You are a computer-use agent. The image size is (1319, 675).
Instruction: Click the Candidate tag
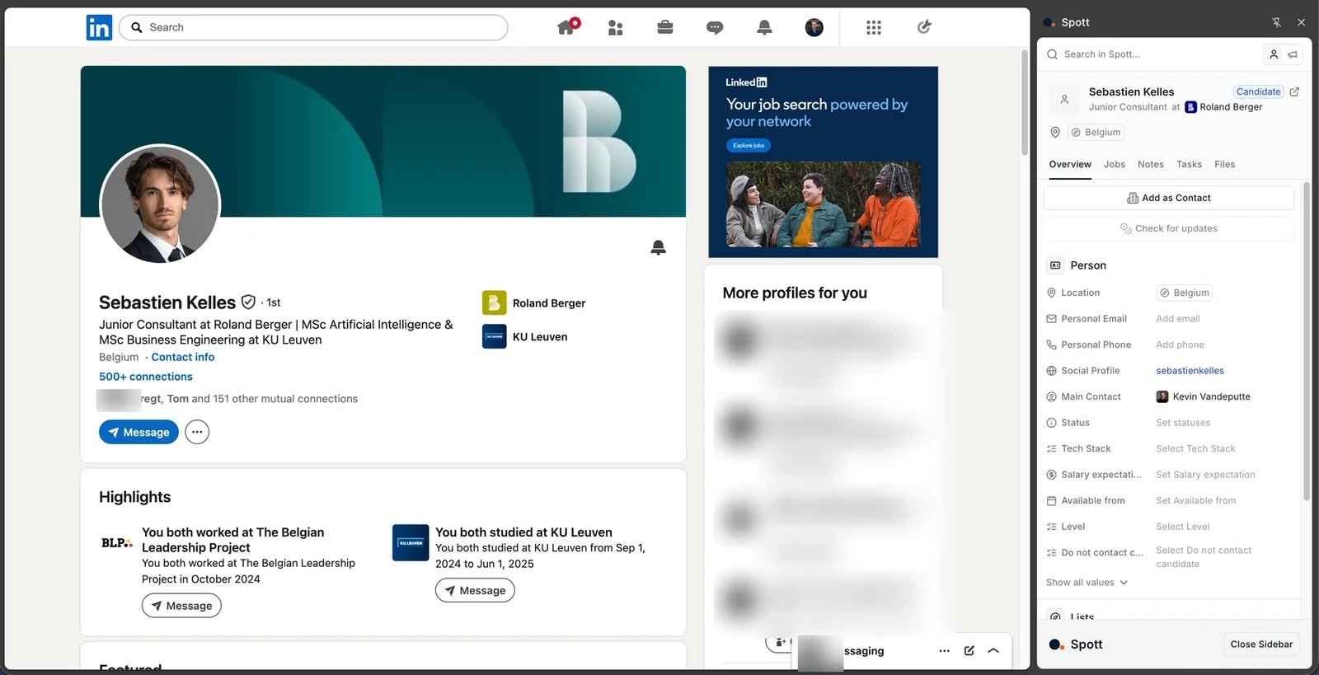tap(1259, 91)
